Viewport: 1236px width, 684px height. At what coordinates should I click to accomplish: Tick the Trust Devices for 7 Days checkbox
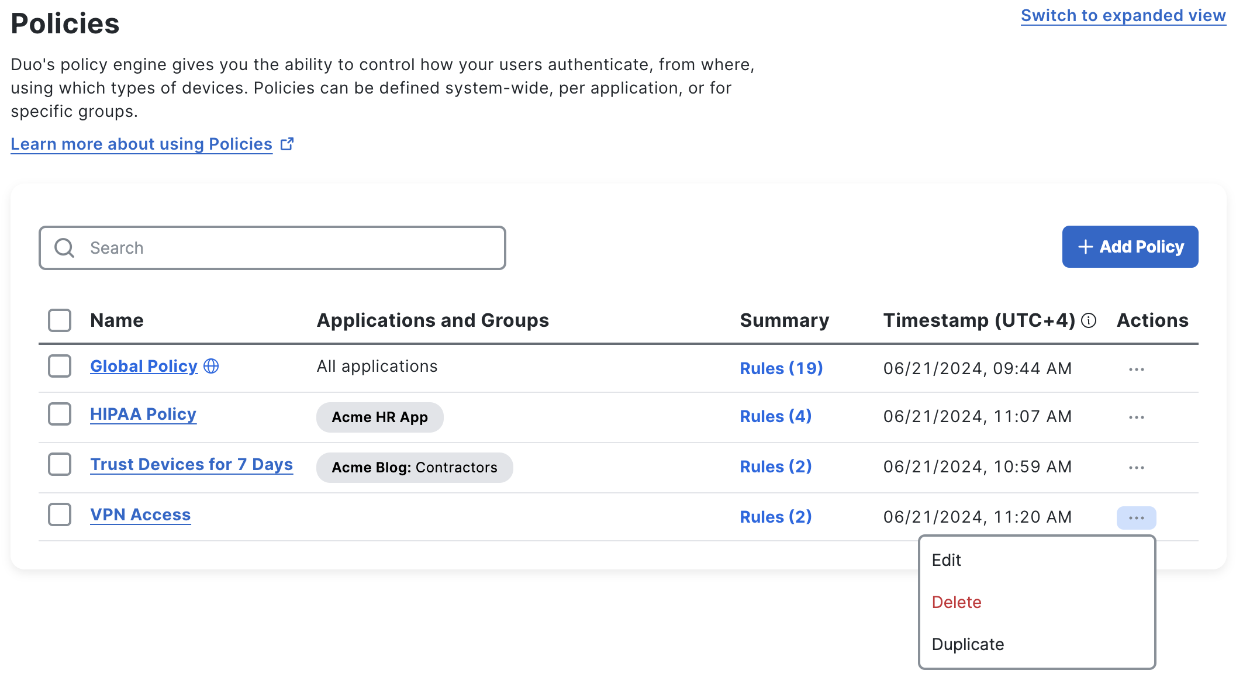pos(60,464)
